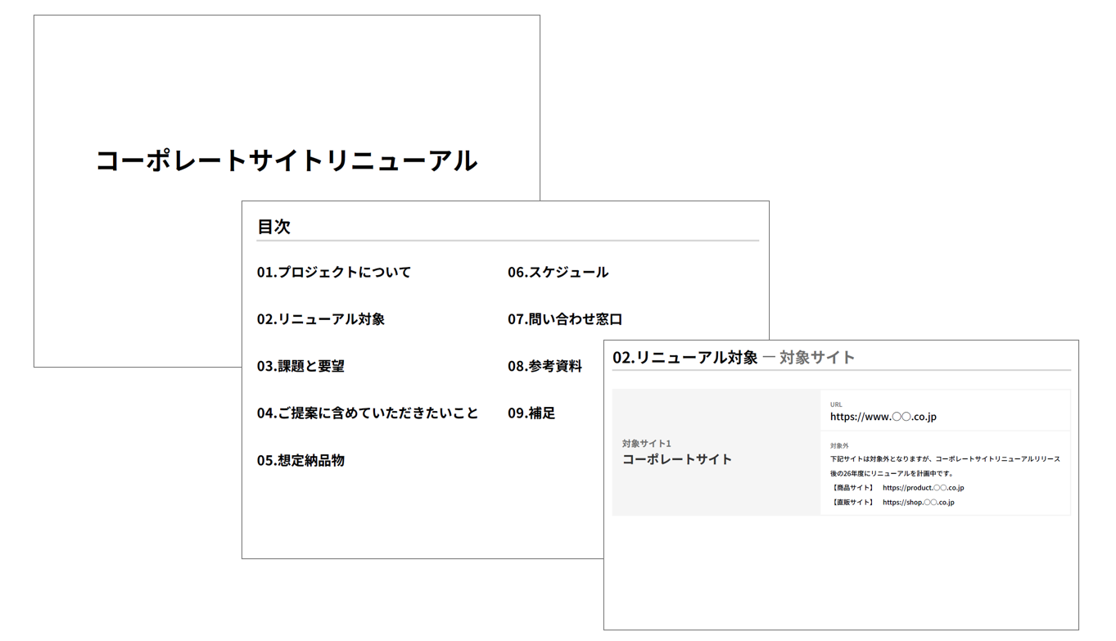1116x641 pixels.
Task: Open 09.補足 contents entry
Action: coord(531,413)
